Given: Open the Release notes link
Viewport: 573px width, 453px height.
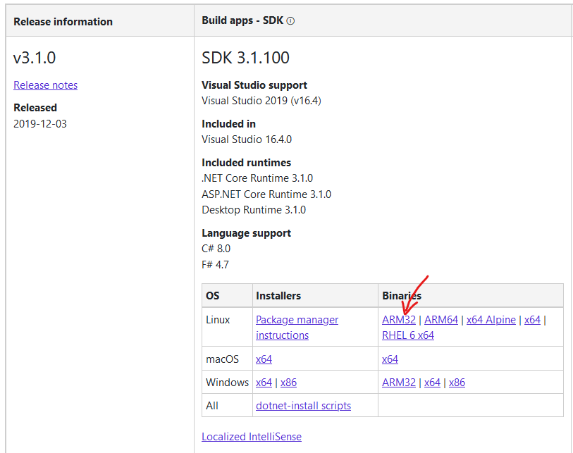Looking at the screenshot, I should pyautogui.click(x=46, y=85).
